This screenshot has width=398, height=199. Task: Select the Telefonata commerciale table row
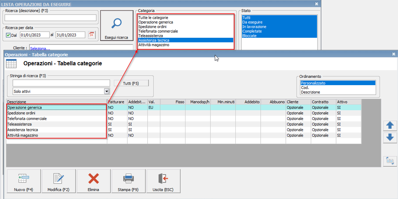pos(27,119)
